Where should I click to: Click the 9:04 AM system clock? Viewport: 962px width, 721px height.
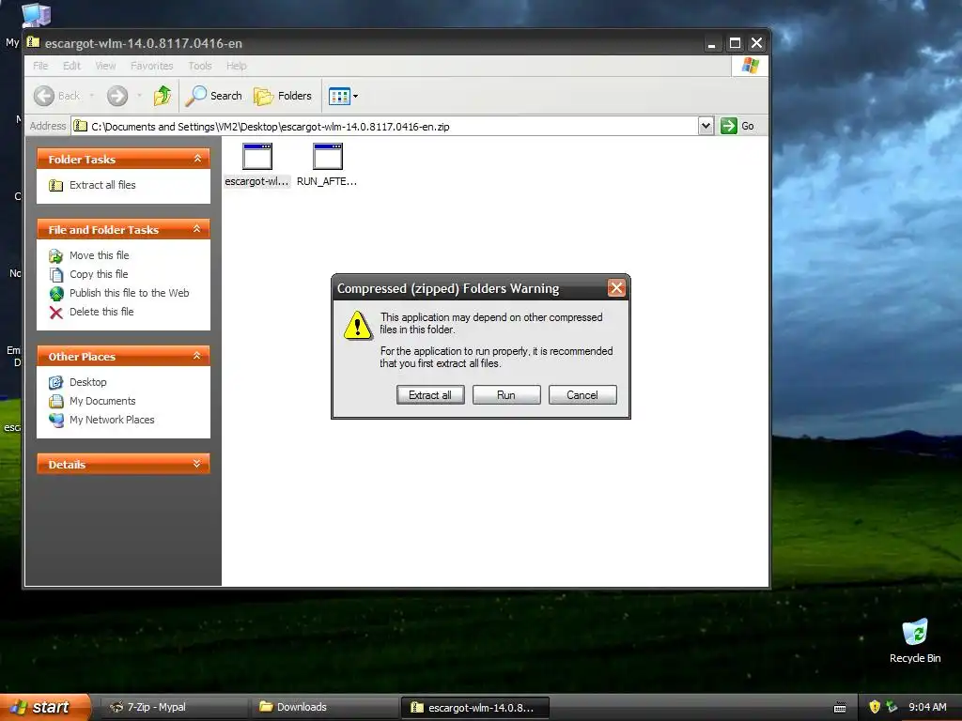[x=927, y=707]
